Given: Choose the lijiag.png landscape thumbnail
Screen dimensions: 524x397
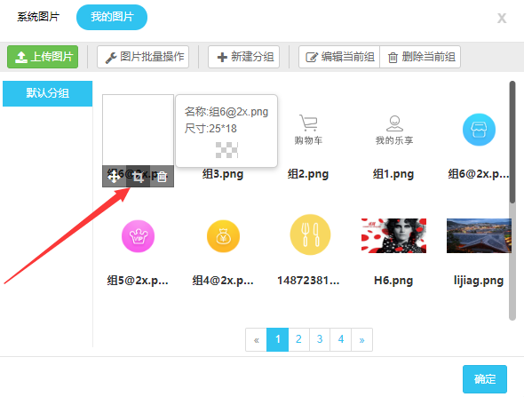Looking at the screenshot, I should click(x=479, y=235).
